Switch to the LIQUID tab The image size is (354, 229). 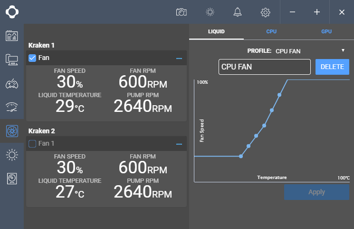[x=216, y=32]
